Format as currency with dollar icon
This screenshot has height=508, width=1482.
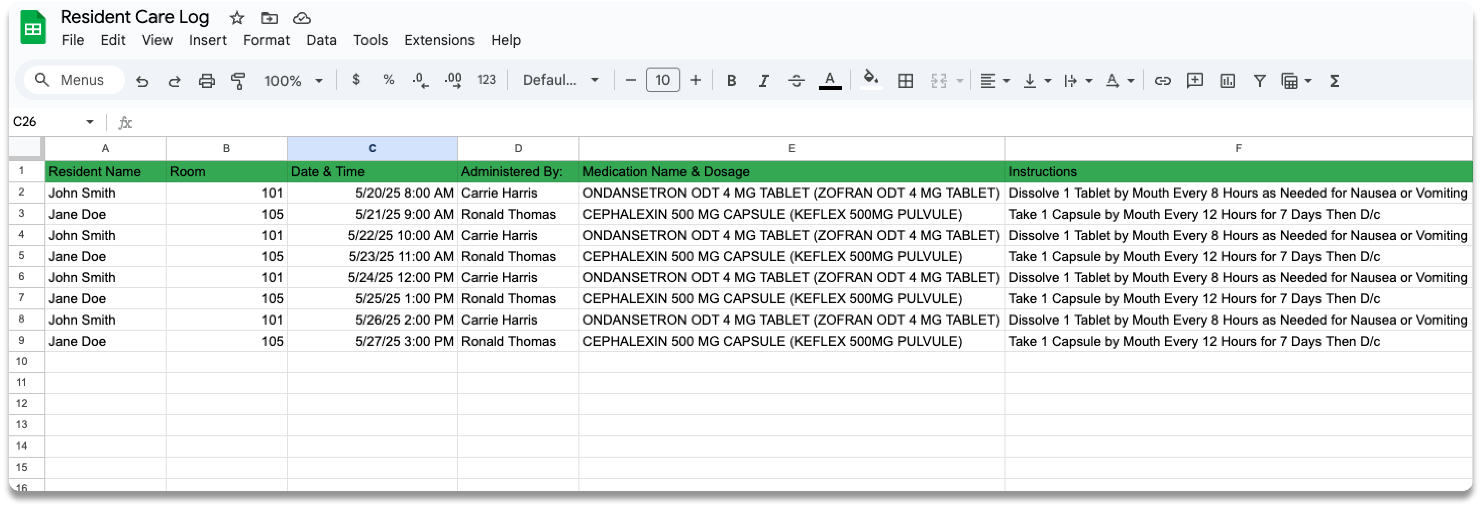(356, 80)
